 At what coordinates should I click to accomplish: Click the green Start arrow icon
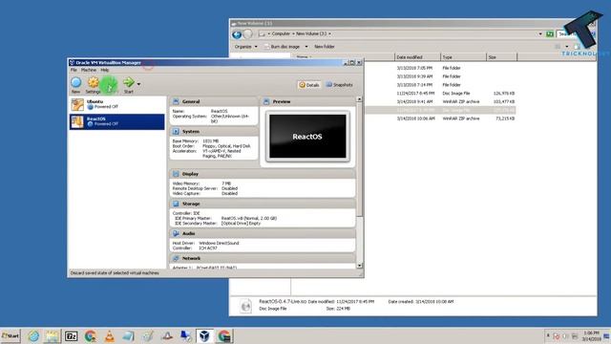[x=128, y=82]
